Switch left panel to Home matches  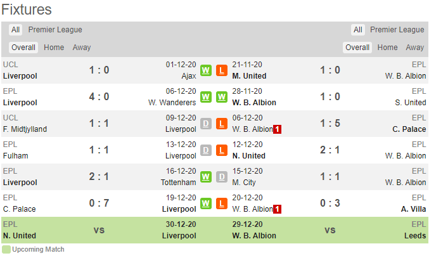54,48
